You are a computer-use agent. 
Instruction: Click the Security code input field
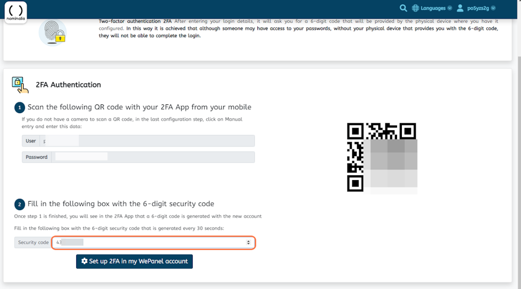click(154, 242)
